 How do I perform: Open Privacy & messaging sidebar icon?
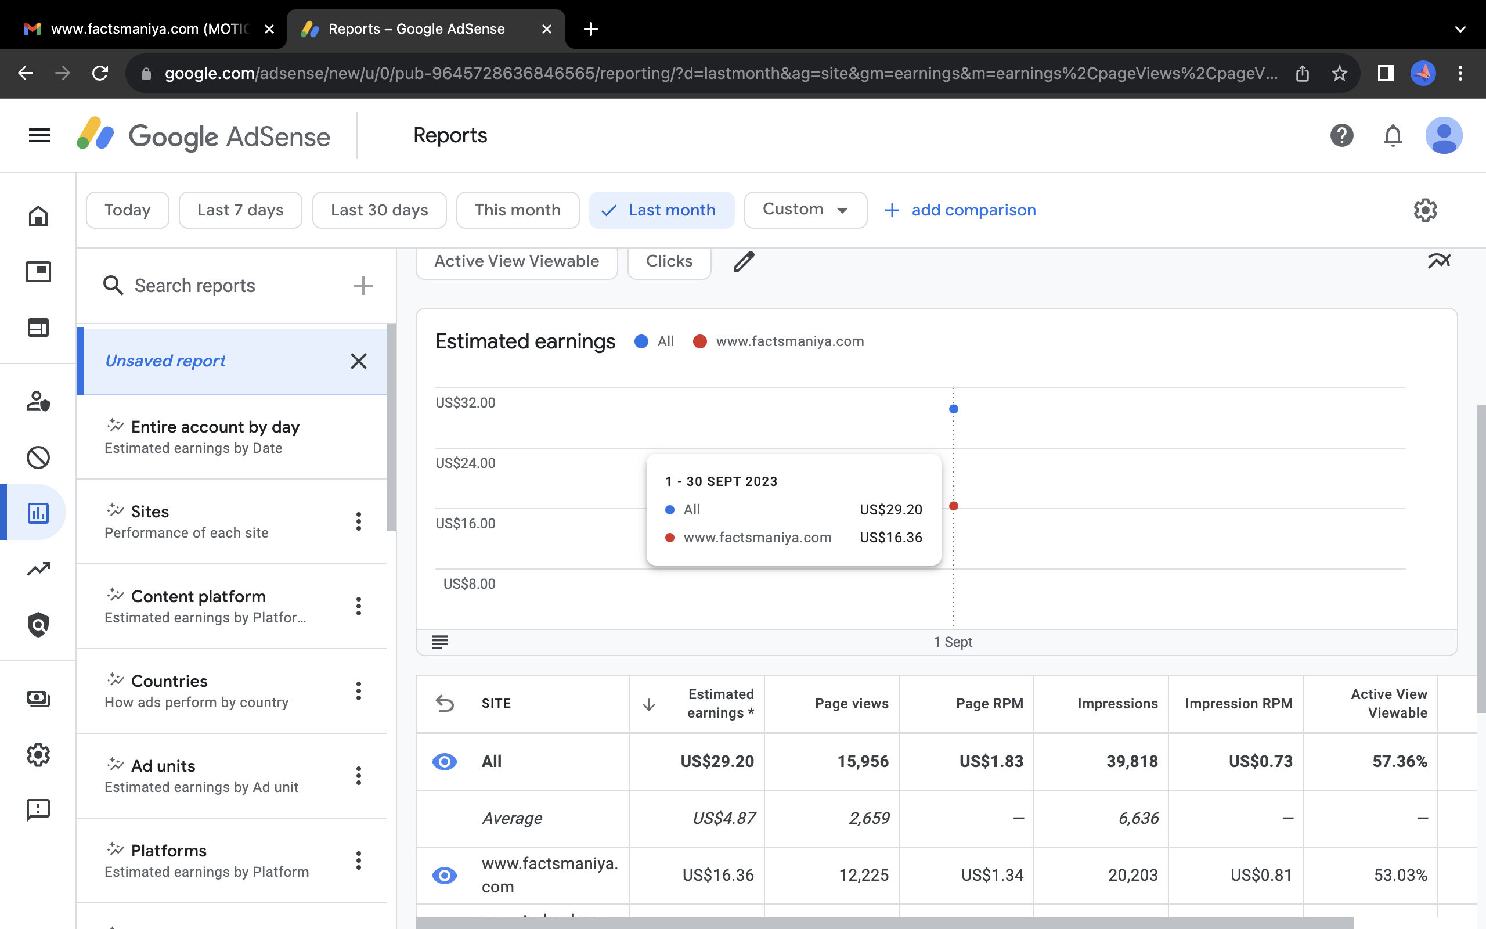[x=38, y=401]
